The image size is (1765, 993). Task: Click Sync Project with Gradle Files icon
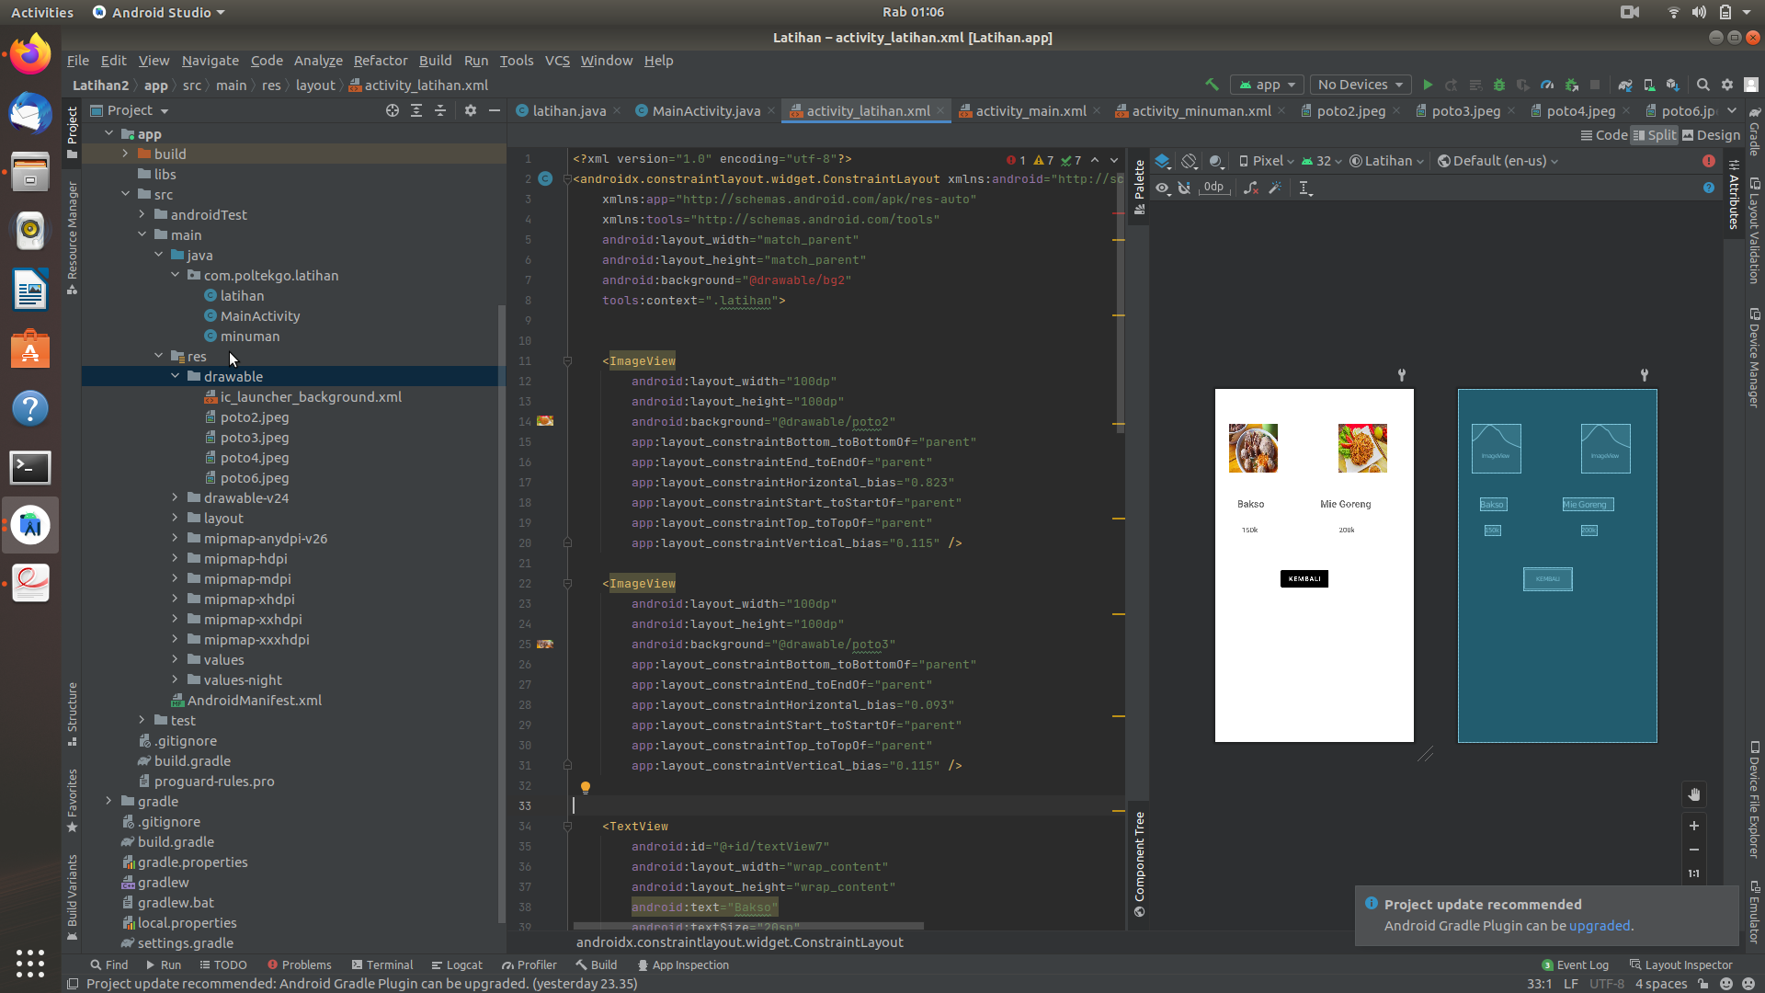pos(1625,85)
